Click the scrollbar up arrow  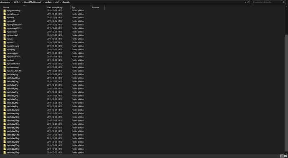(286, 7)
